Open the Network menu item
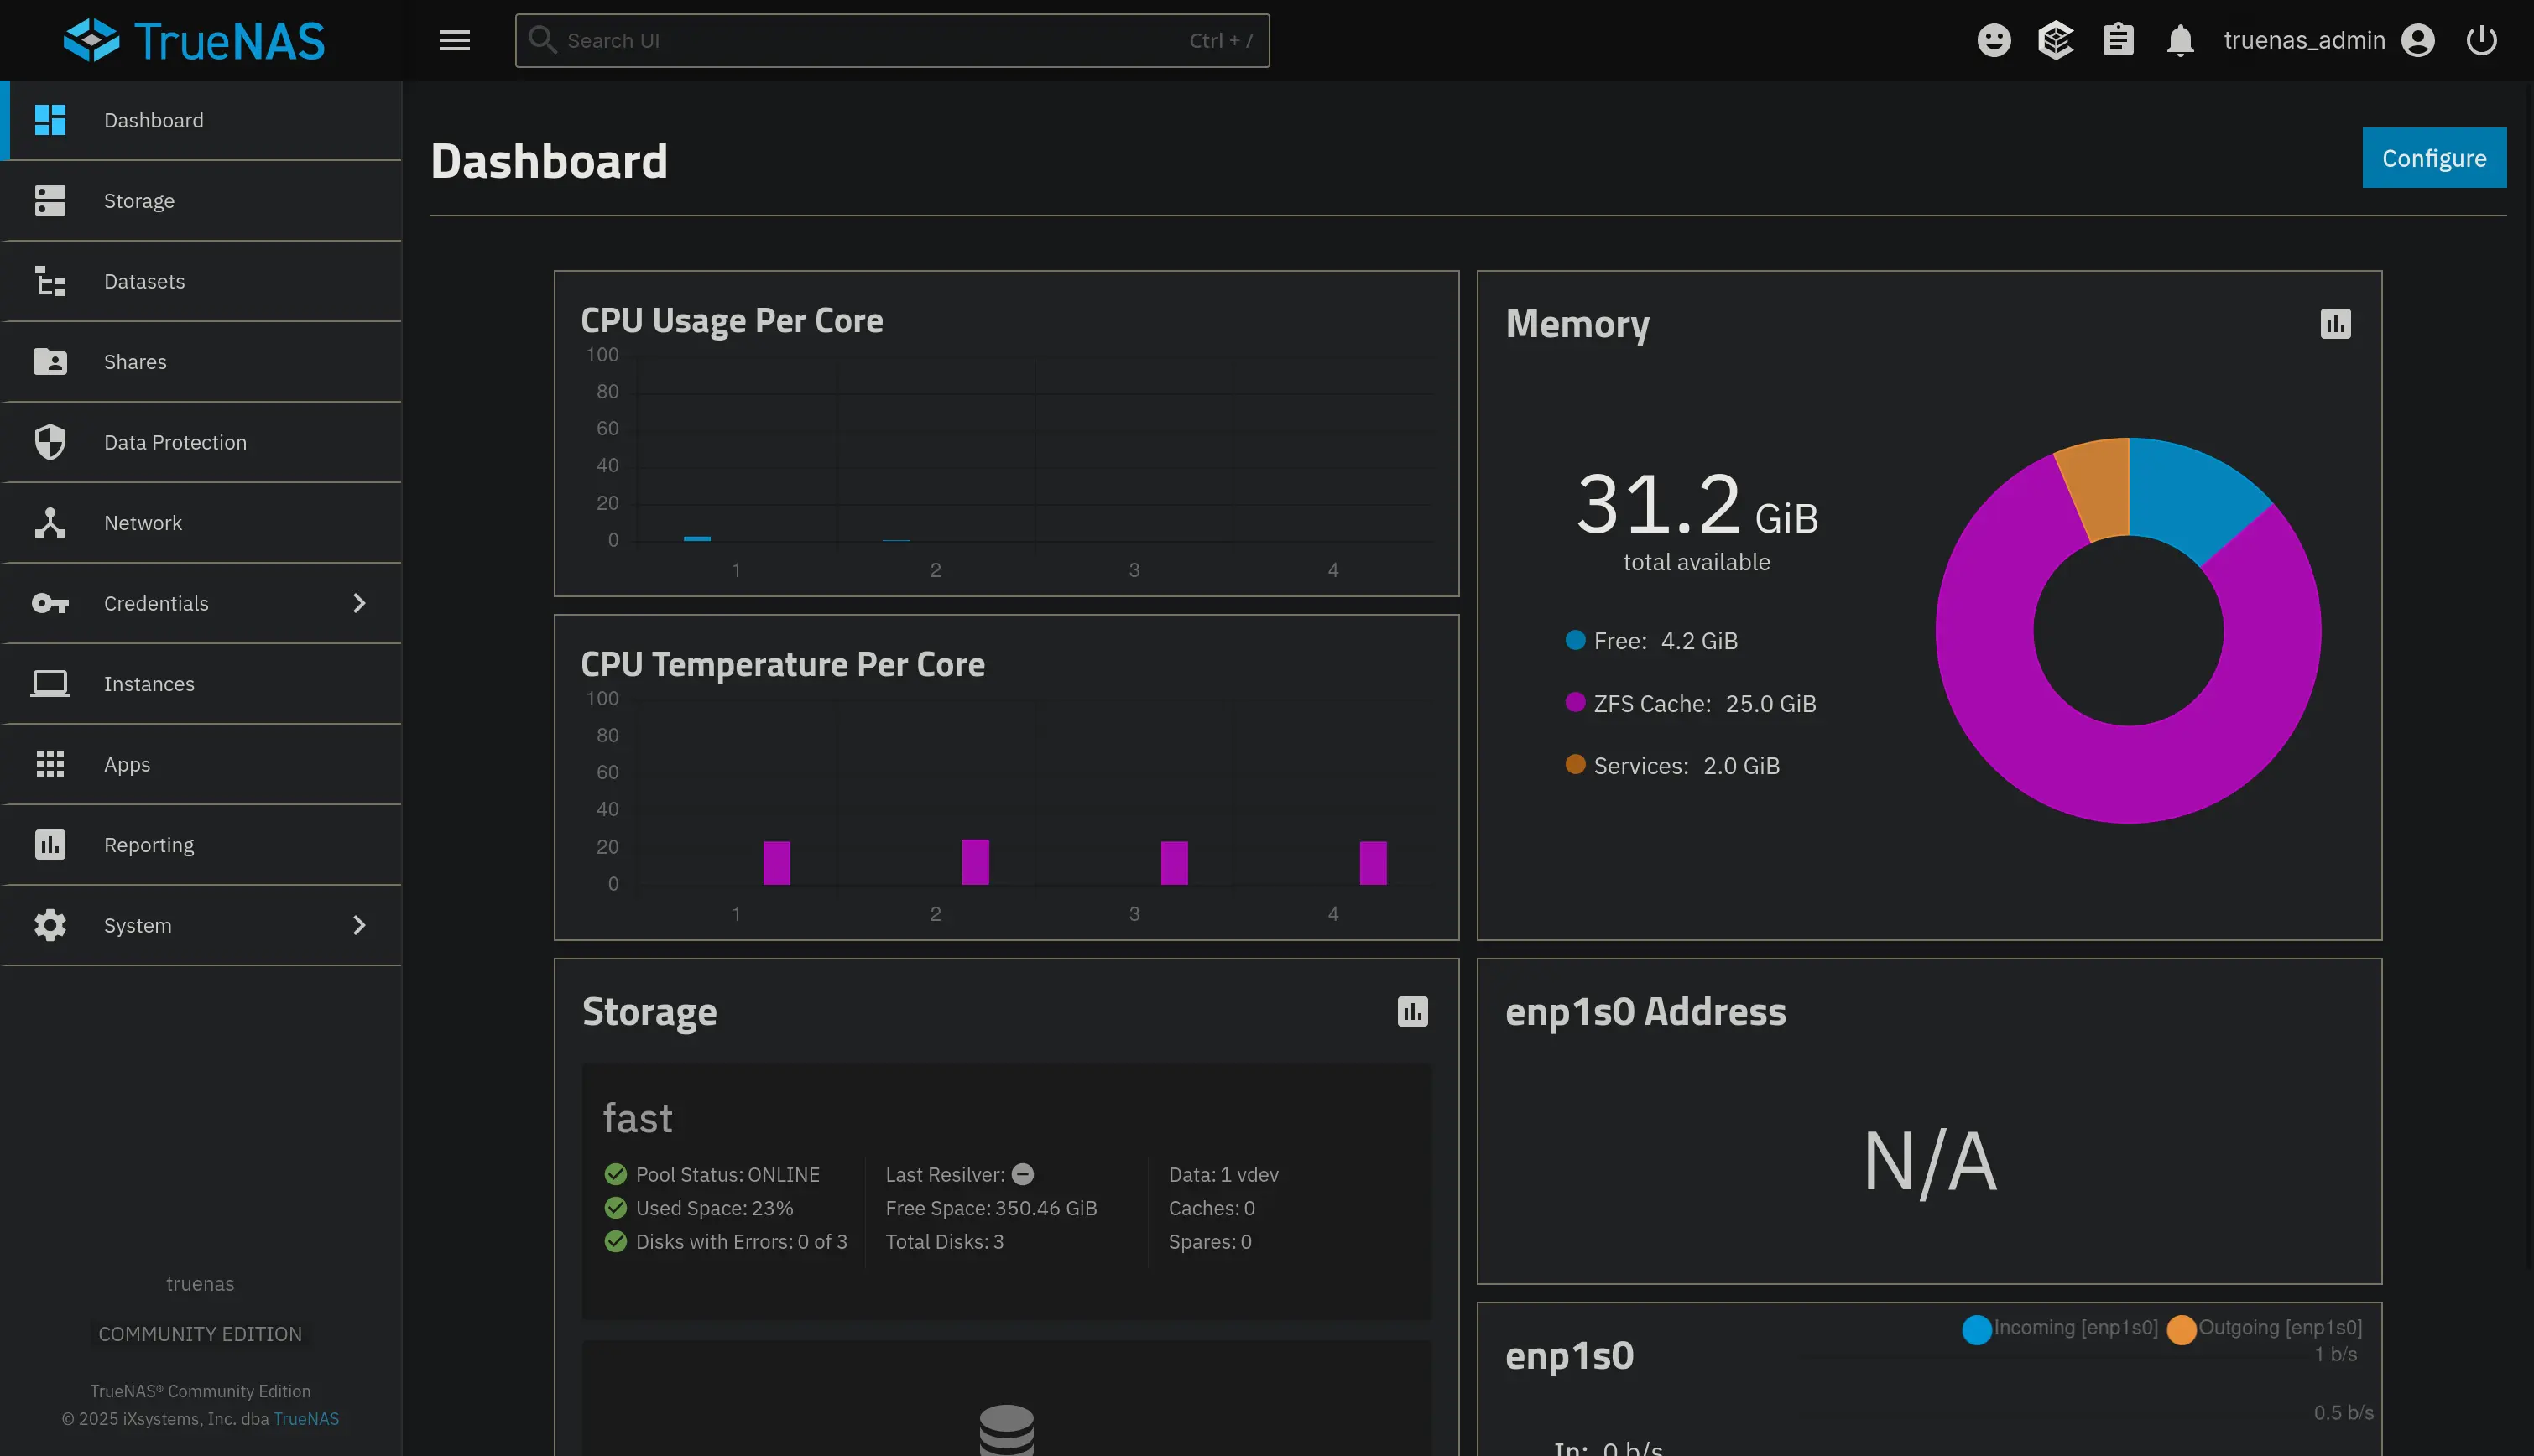Screen dimensions: 2534x1456 [201, 522]
